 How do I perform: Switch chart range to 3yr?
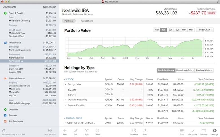click(x=170, y=30)
